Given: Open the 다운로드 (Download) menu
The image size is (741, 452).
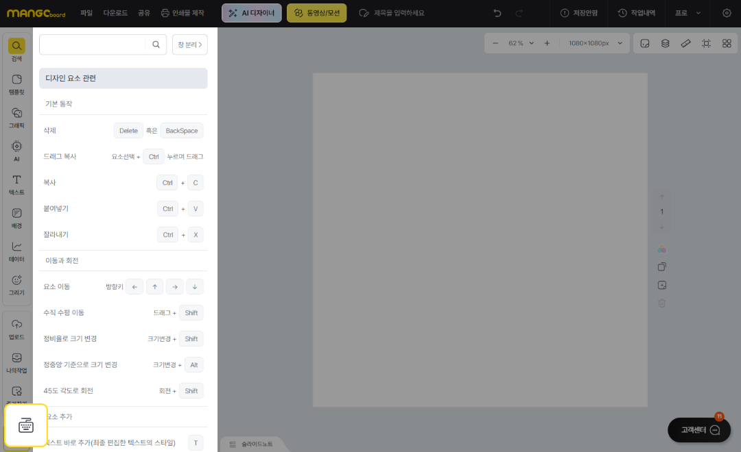Looking at the screenshot, I should pyautogui.click(x=115, y=13).
